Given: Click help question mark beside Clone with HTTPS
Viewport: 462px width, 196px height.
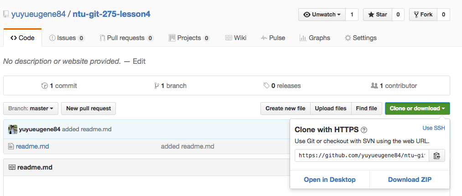Looking at the screenshot, I should point(364,130).
